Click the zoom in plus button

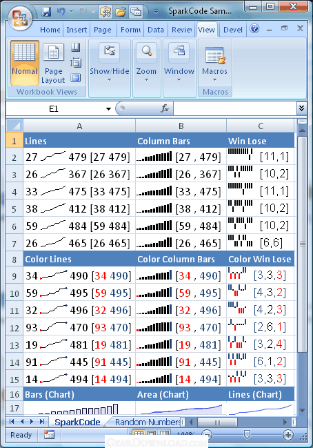click(288, 435)
